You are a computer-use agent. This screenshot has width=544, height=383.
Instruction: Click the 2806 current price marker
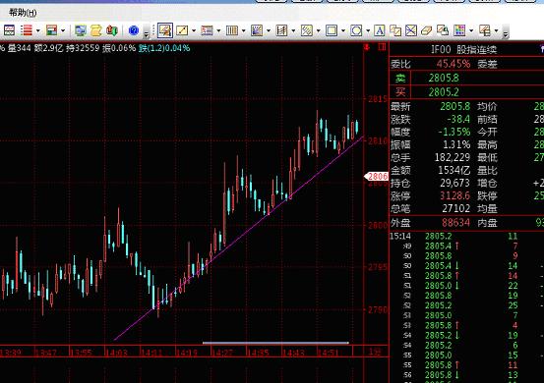point(377,176)
